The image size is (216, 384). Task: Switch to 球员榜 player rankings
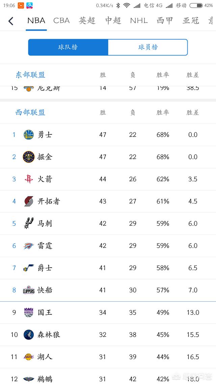click(x=148, y=47)
